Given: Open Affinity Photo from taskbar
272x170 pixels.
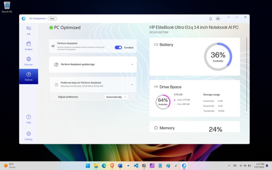Looking at the screenshot, I should [x=152, y=166].
